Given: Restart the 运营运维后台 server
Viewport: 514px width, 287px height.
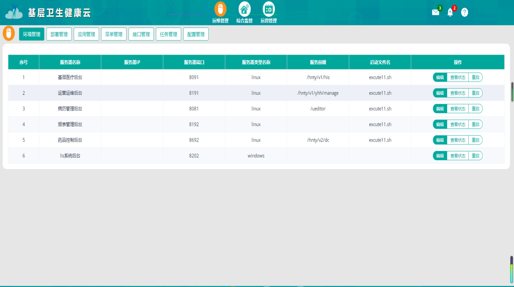Looking at the screenshot, I should (475, 93).
